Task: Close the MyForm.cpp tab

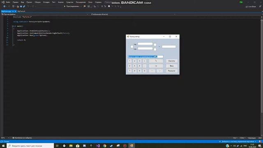Action: pyautogui.click(x=15, y=11)
